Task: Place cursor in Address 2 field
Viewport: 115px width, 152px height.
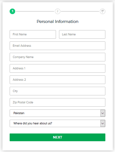Action: point(57,80)
